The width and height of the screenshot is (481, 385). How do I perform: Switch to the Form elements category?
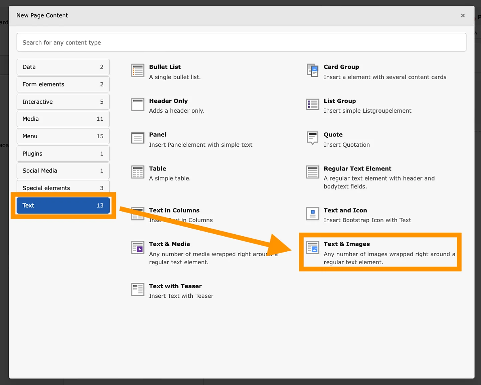coord(63,85)
